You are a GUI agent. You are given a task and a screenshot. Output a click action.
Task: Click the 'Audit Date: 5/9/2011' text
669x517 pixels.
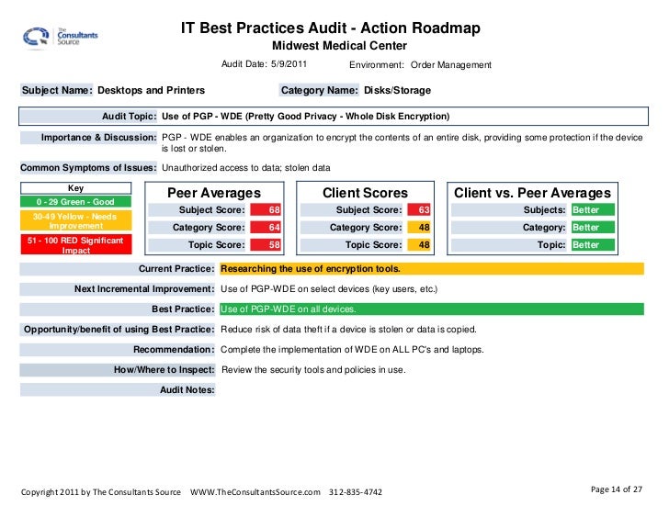(264, 64)
